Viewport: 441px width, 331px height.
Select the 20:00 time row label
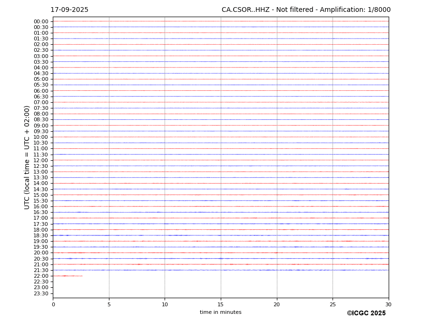tap(41, 253)
